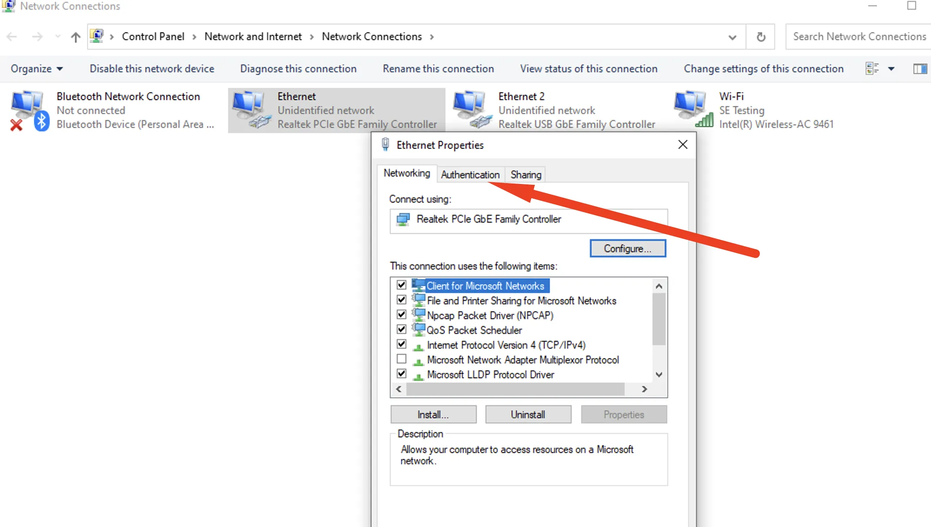Click the Realtek PCIe GbE adapter icon in dialog
Image resolution: width=931 pixels, height=527 pixels.
(x=403, y=219)
